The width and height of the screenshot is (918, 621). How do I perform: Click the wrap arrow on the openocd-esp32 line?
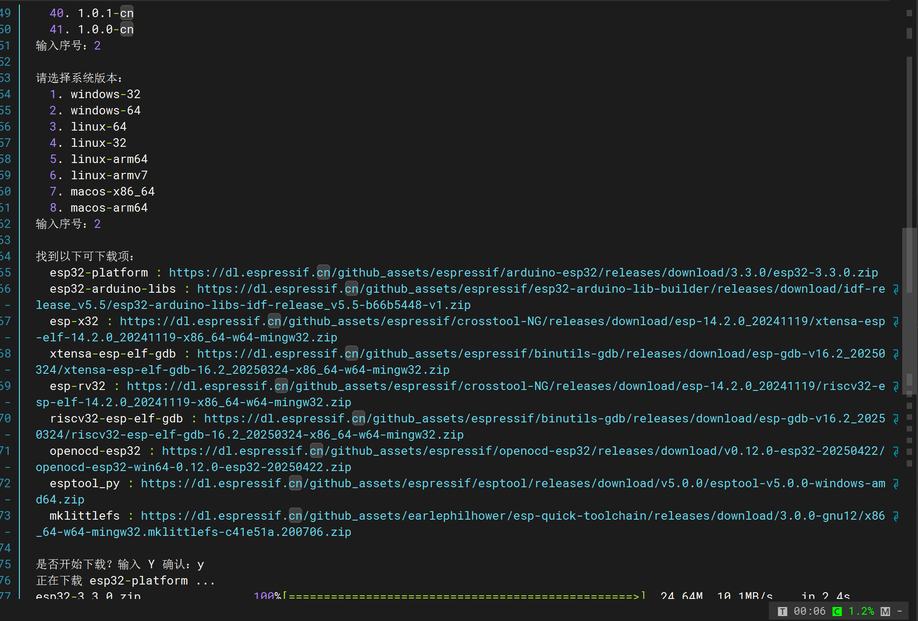click(895, 451)
